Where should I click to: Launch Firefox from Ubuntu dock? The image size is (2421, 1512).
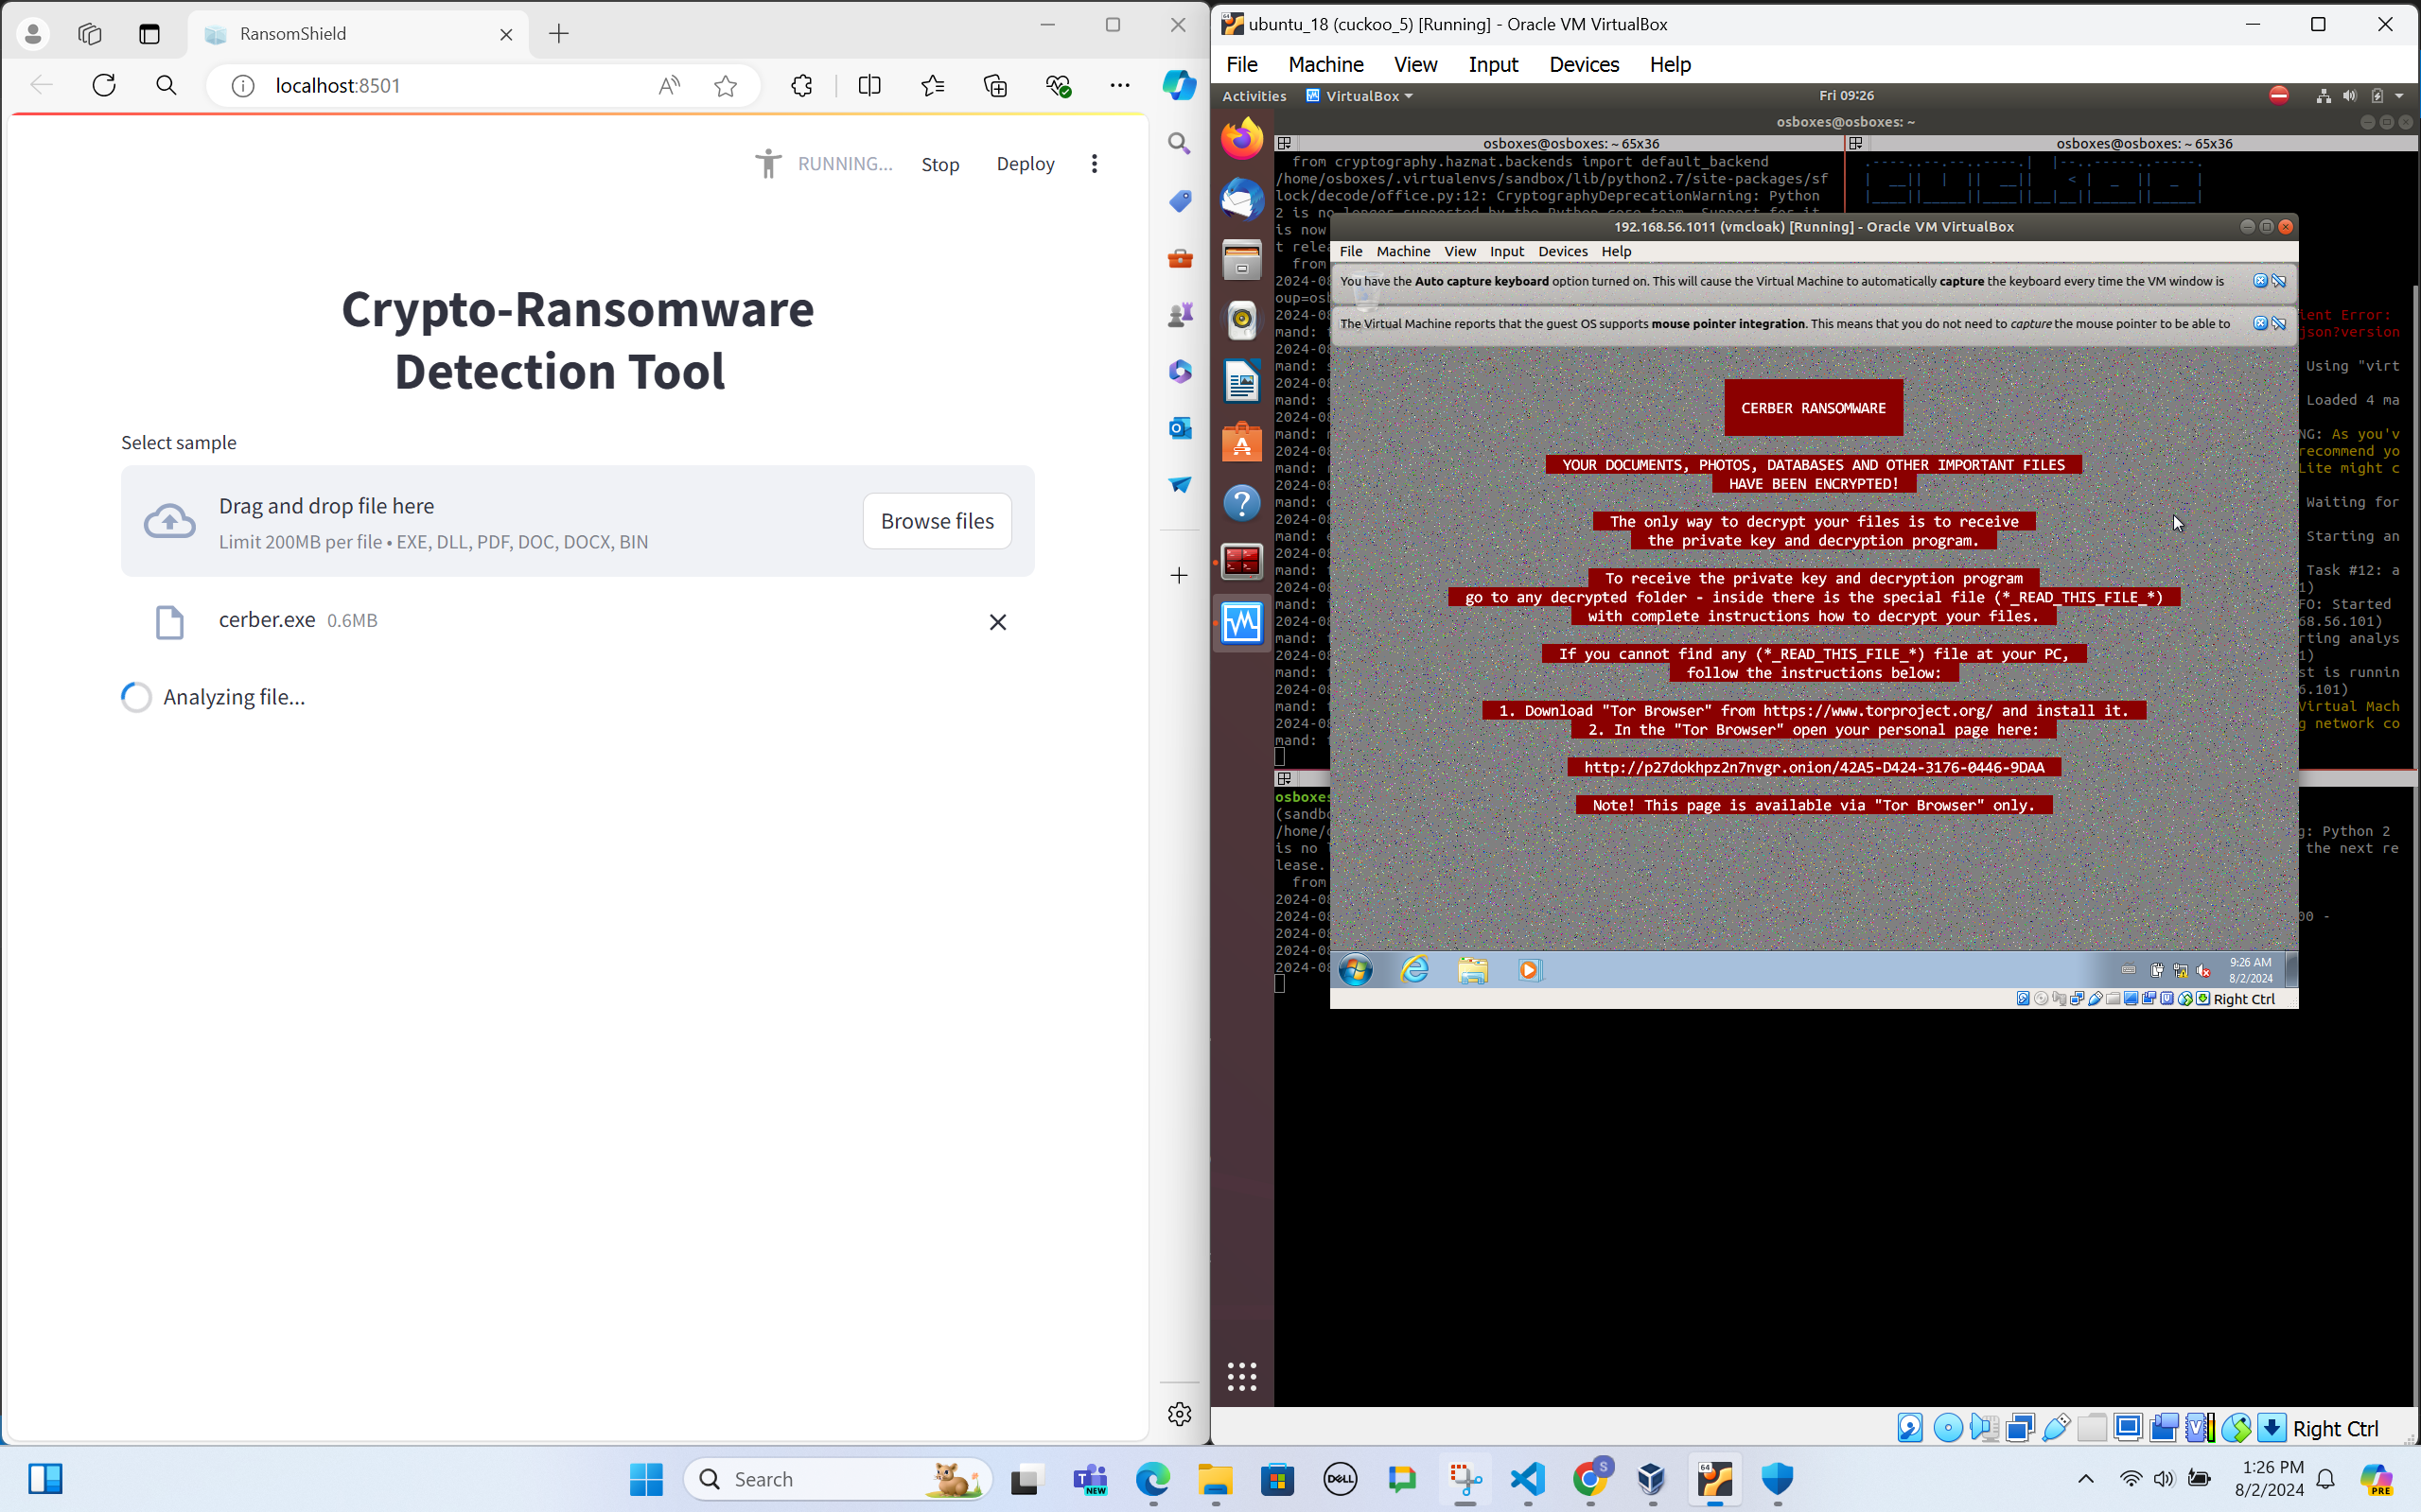pos(1241,138)
